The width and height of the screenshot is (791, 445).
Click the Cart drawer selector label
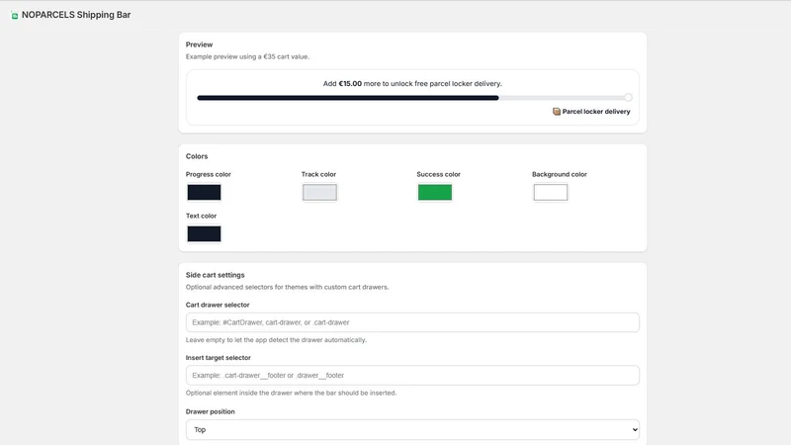(x=218, y=305)
